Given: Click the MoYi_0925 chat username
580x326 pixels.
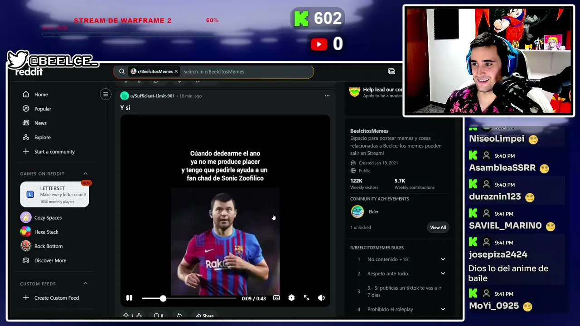Looking at the screenshot, I should (x=494, y=306).
